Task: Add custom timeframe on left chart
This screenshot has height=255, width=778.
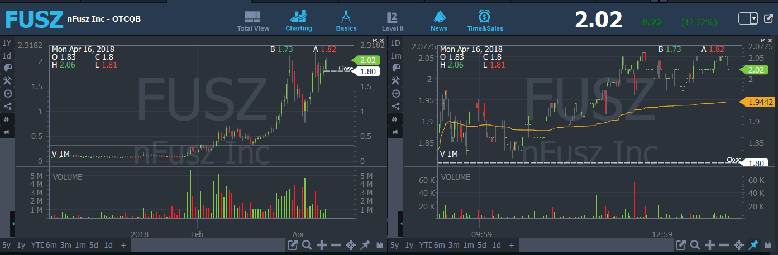Action: coord(123,245)
